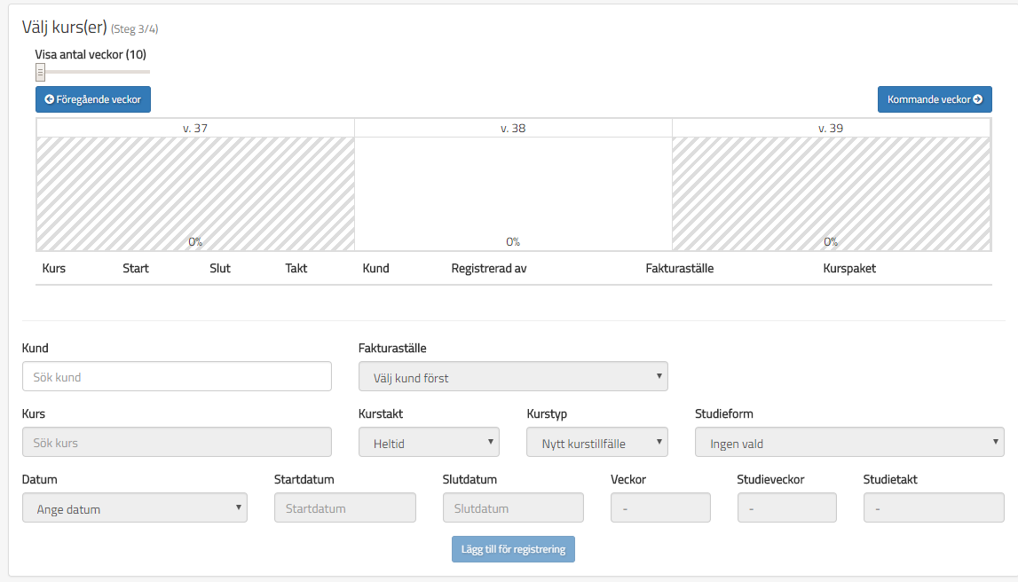
Task: Click the weeks count slider handle
Action: pyautogui.click(x=40, y=73)
